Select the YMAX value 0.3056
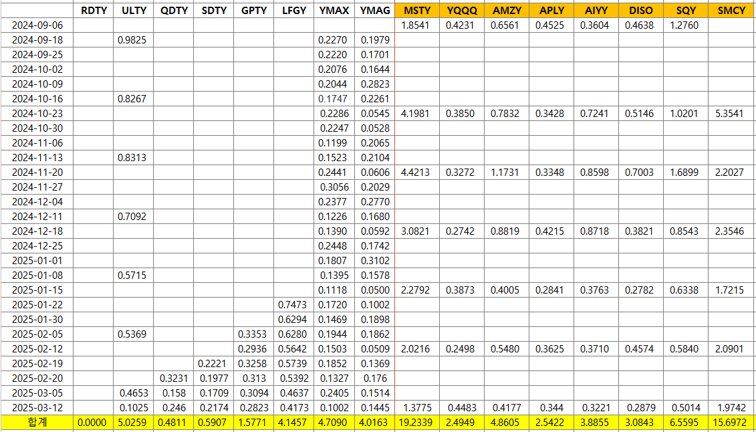 click(x=334, y=187)
